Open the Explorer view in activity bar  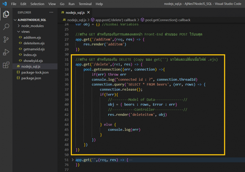click(x=6, y=14)
